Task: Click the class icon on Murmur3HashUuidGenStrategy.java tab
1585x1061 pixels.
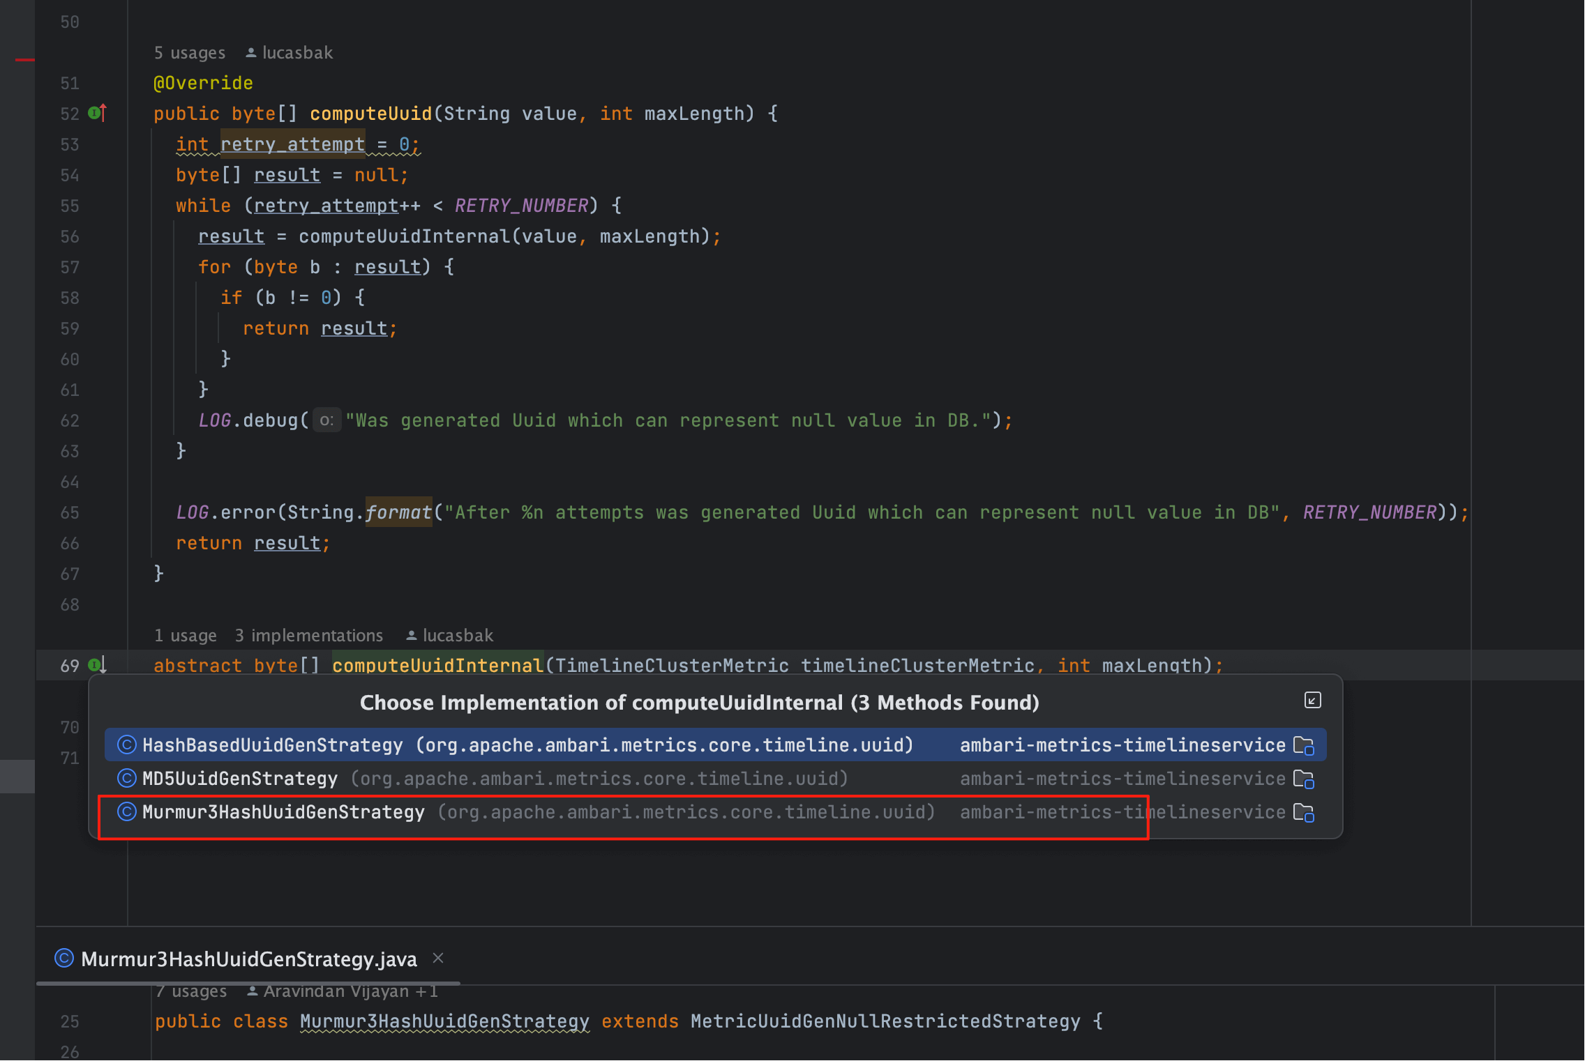Action: click(x=63, y=959)
